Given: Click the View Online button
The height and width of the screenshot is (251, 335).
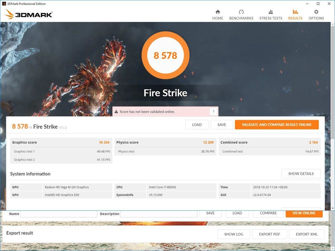Looking at the screenshot, I should pyautogui.click(x=304, y=214).
